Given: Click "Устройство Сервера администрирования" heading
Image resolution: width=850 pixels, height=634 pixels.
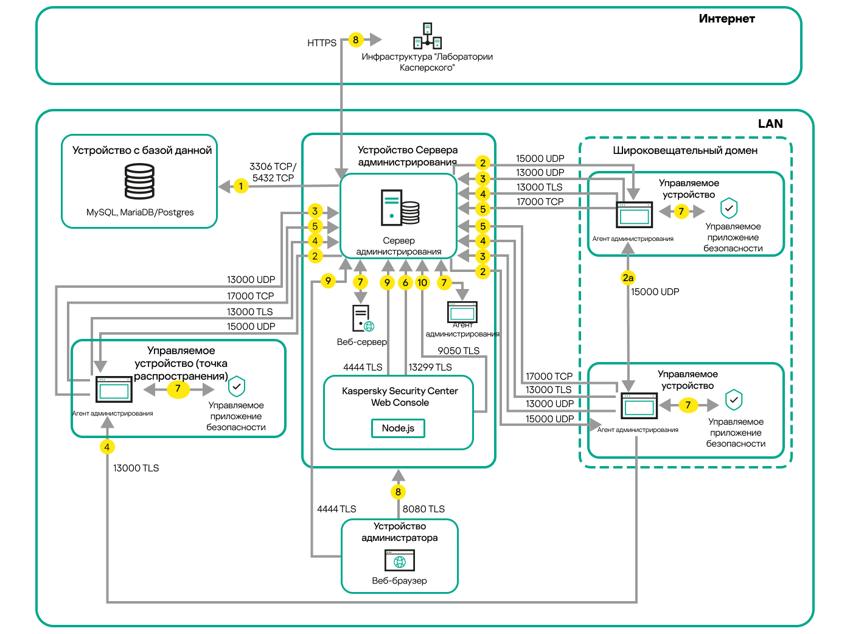Looking at the screenshot, I should pos(407,156).
